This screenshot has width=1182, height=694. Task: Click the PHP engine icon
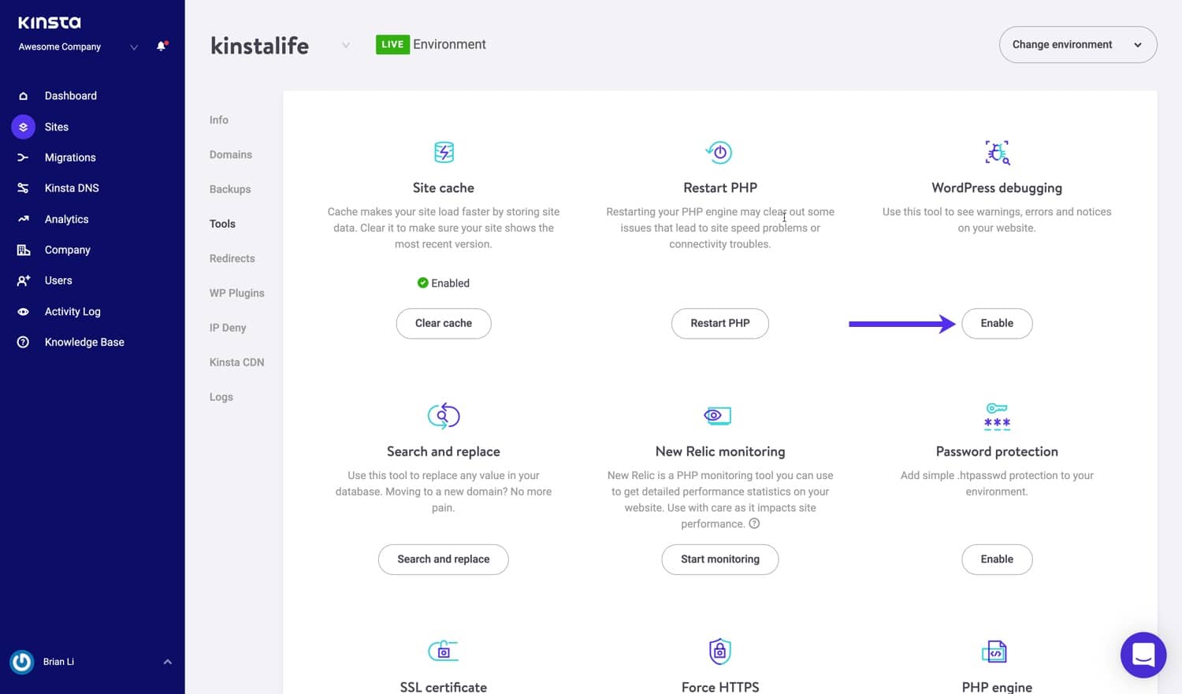(994, 651)
